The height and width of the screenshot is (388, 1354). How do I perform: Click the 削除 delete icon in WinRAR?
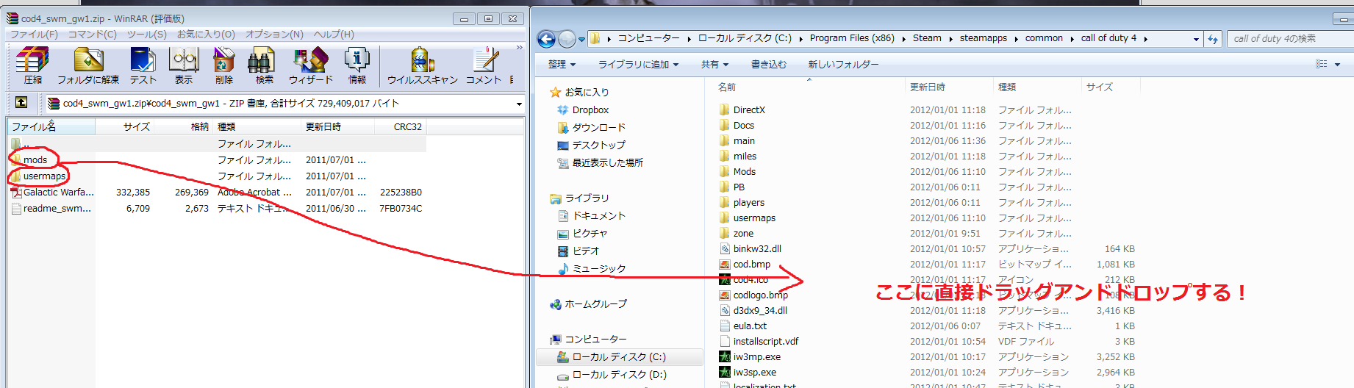[x=224, y=65]
